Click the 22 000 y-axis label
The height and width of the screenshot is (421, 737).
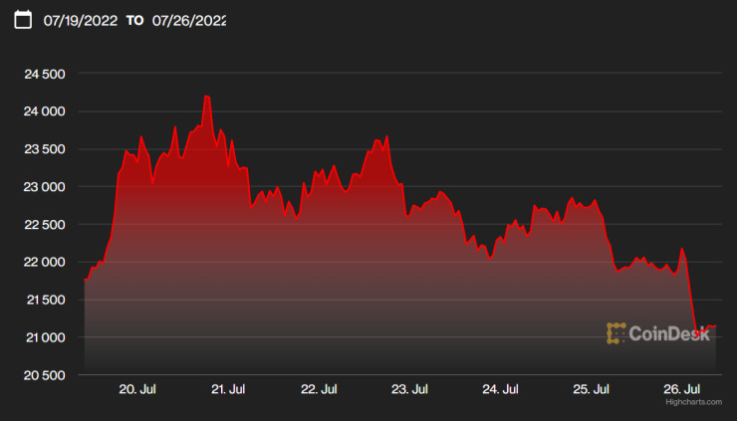[44, 262]
